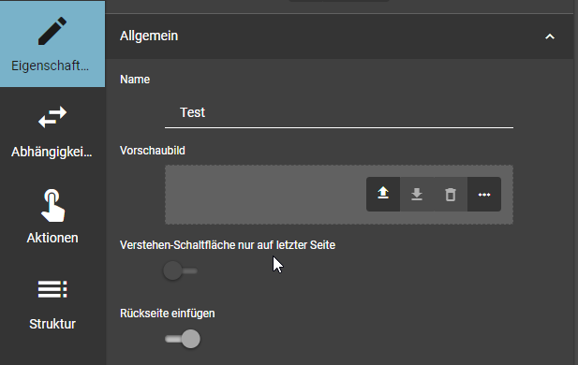Click the upload arrow in Vorschaubild
Image resolution: width=578 pixels, height=365 pixels.
383,194
